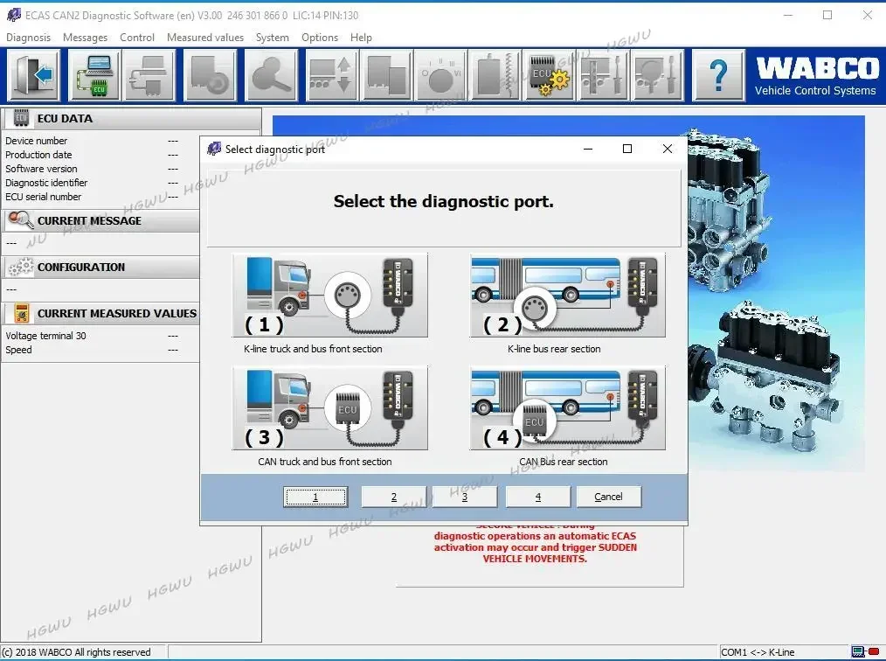Click the Production date row
This screenshot has height=661, width=886.
[x=92, y=155]
